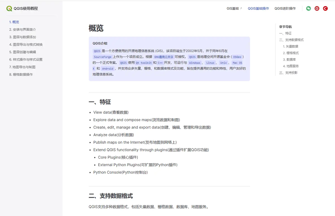Image resolution: width=335 pixels, height=216 pixels.
Task: Click the 二、支持数据格式 section heading
Action: (x=111, y=196)
